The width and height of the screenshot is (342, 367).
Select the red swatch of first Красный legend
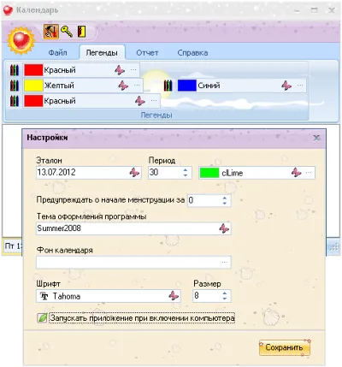(33, 70)
